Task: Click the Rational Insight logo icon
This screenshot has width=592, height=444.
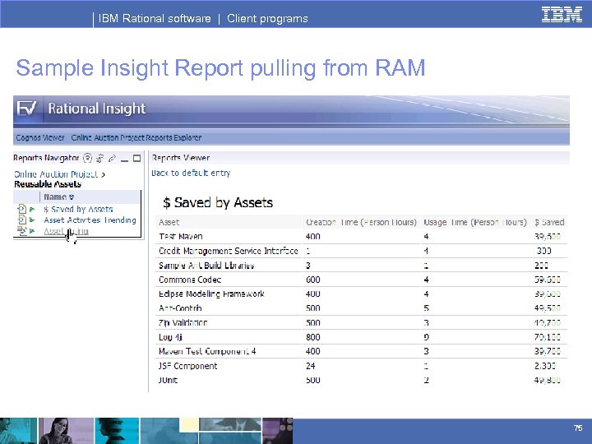Action: pos(26,109)
